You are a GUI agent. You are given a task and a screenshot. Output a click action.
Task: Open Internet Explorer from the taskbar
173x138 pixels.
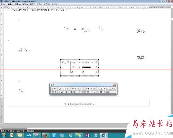71,135
